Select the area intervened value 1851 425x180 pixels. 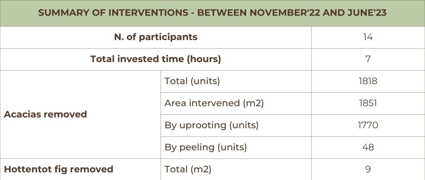coord(368,103)
